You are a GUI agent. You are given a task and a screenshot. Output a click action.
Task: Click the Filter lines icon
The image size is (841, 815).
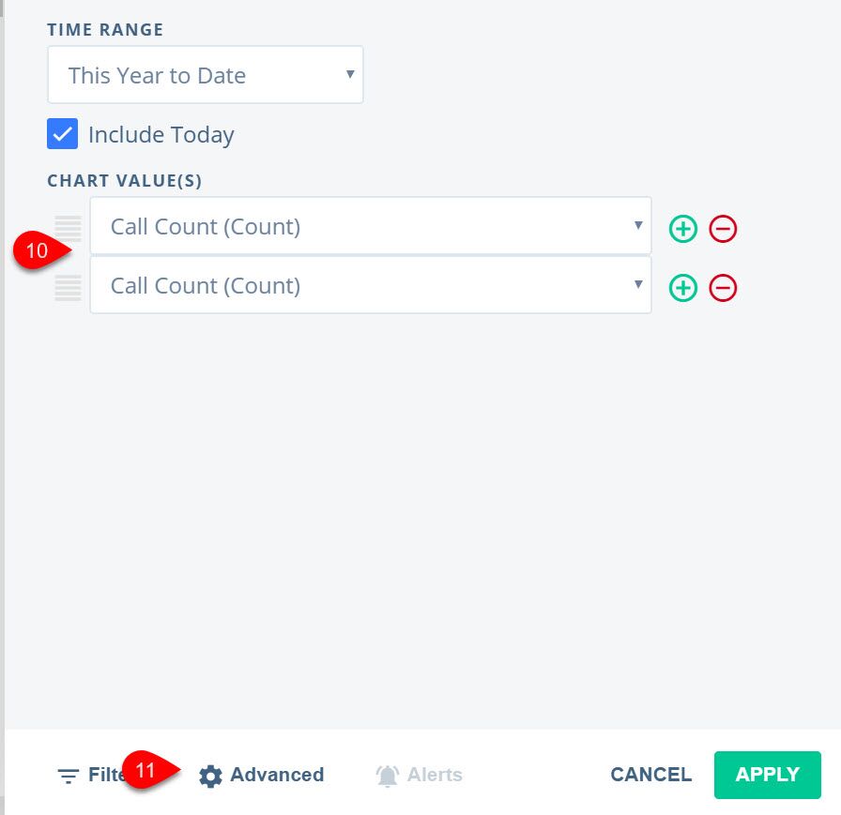69,776
